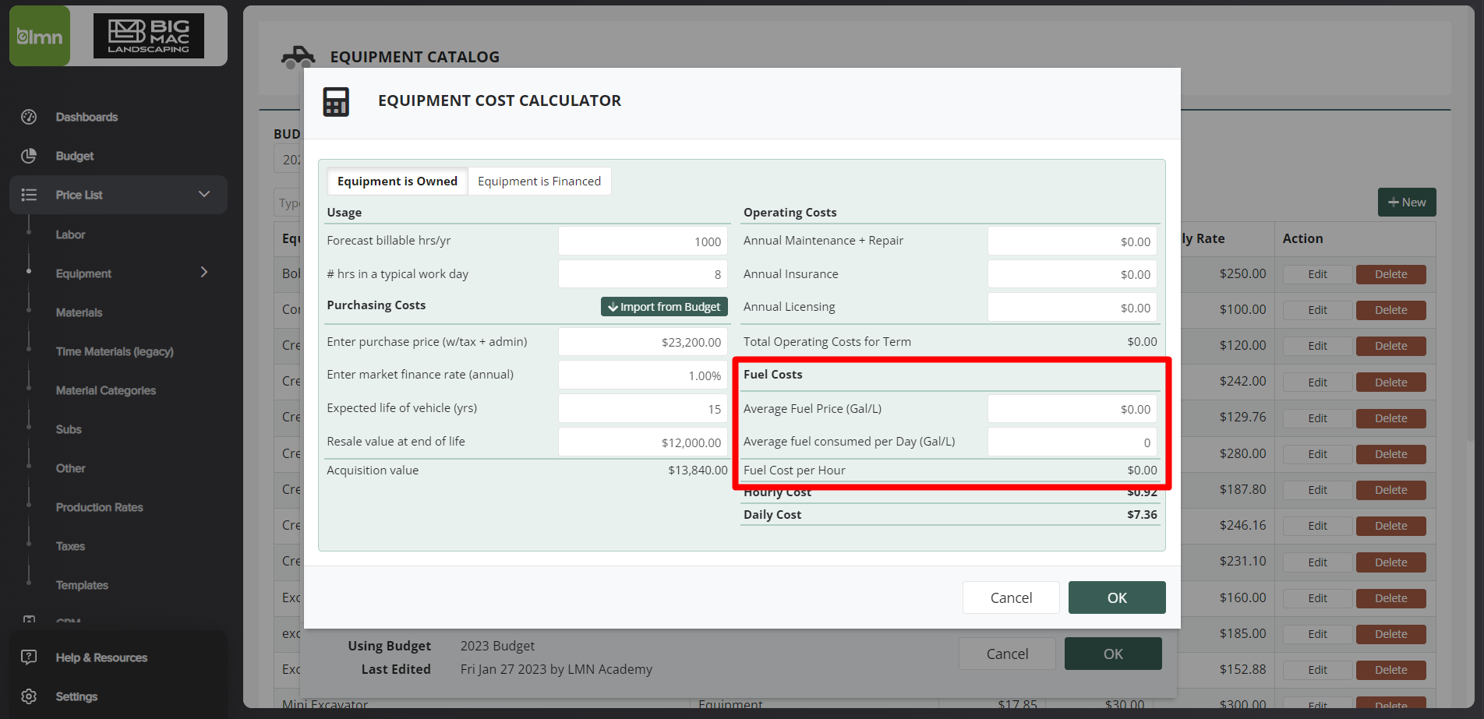Edit the Forecast billable hrs/yr field

(x=643, y=241)
